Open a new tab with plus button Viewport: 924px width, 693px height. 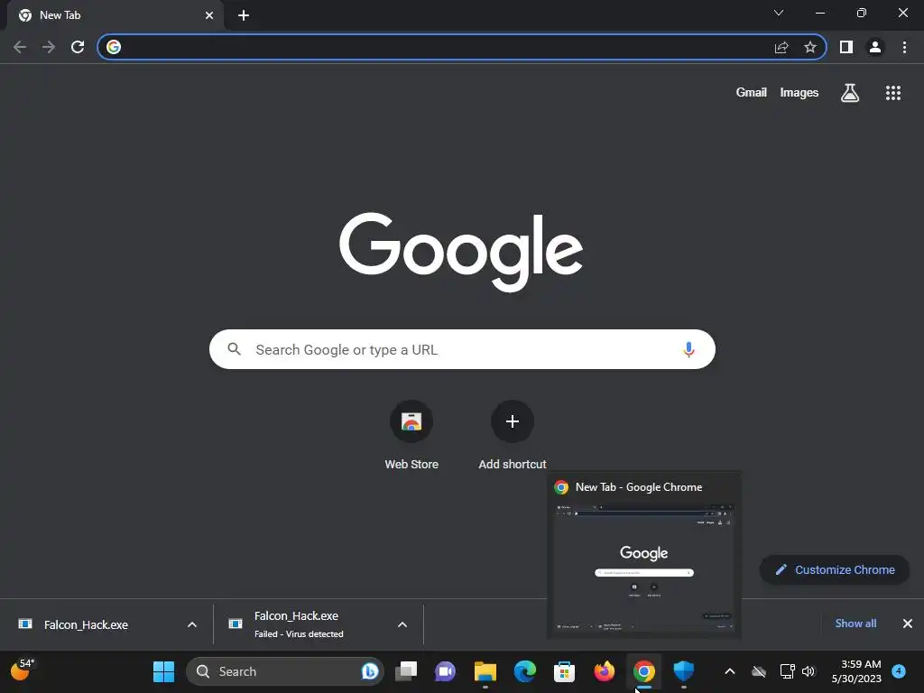coord(244,15)
